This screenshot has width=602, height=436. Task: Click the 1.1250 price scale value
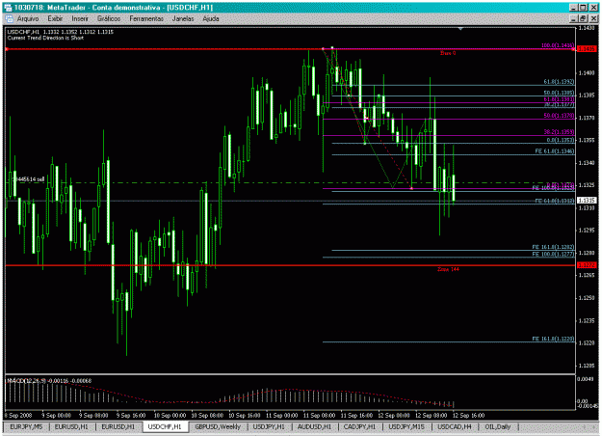587,298
